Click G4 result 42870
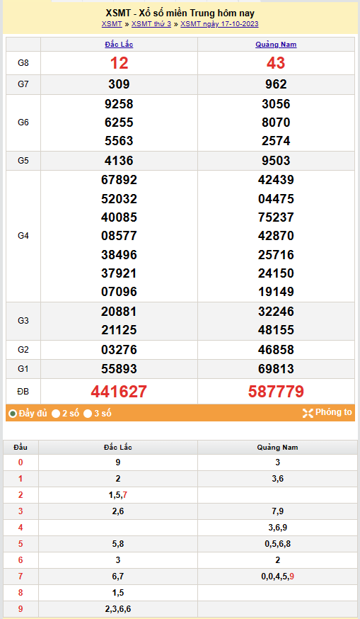 276,236
